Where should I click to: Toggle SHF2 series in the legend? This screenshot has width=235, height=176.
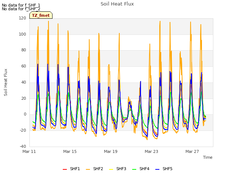tap(94, 169)
